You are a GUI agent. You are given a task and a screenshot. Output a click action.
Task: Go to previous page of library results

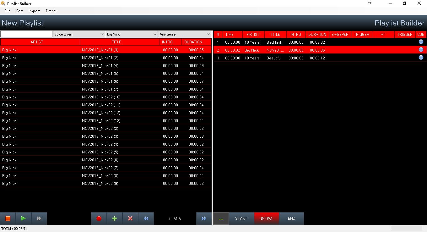(146, 218)
